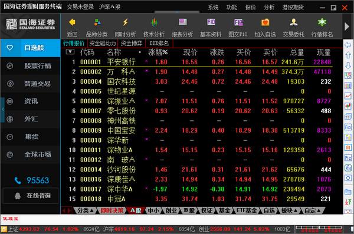Click the 返回 back arrow icon

[72, 22]
